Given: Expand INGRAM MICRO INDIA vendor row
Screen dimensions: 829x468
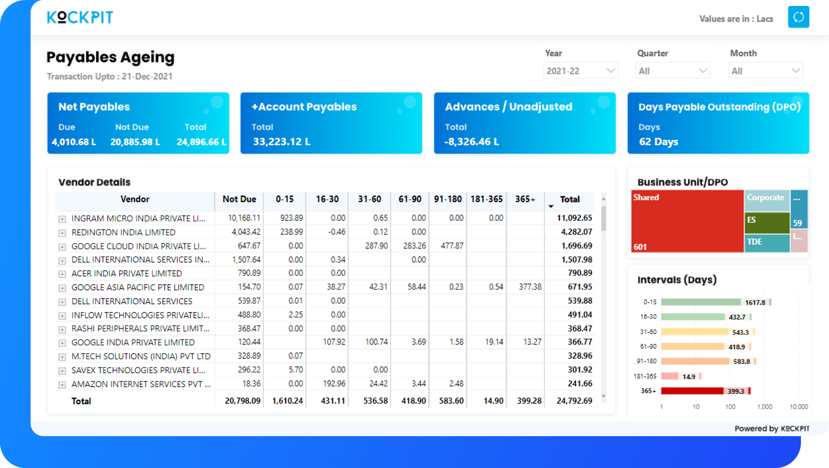Looking at the screenshot, I should (62, 219).
